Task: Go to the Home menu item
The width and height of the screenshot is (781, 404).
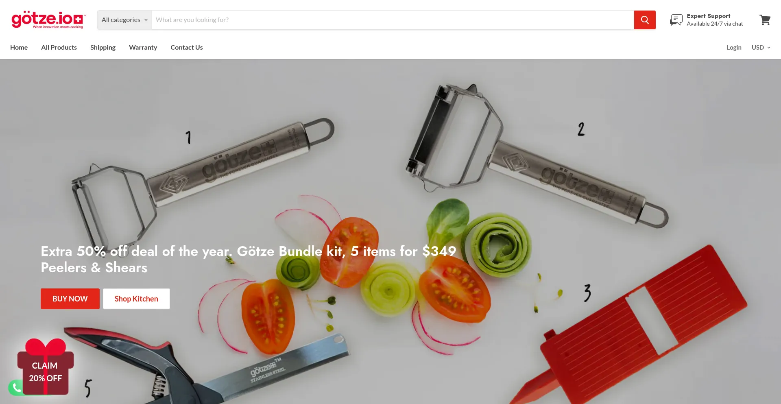Action: (19, 48)
